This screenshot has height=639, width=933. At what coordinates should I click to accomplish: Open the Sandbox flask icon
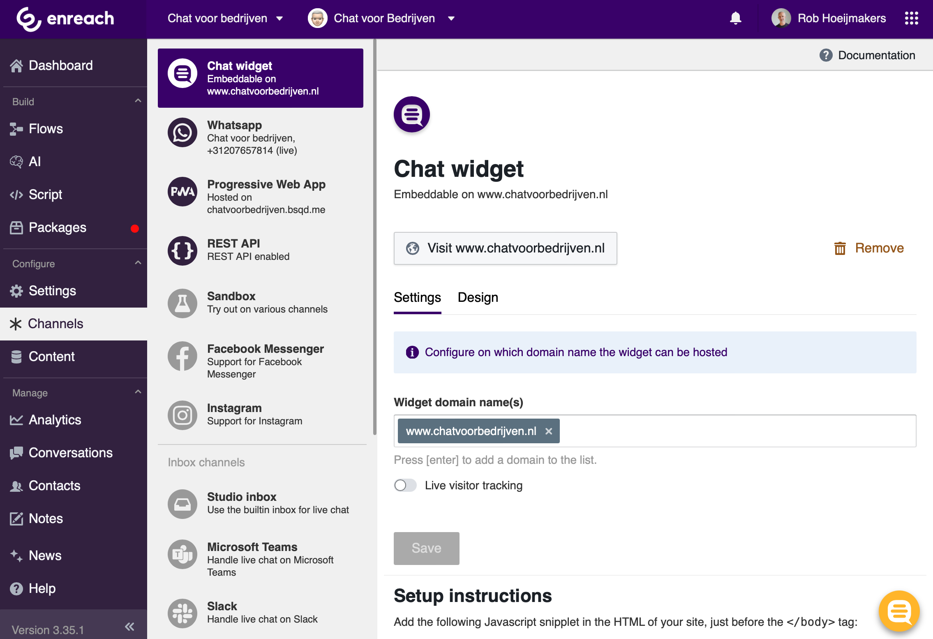click(182, 303)
